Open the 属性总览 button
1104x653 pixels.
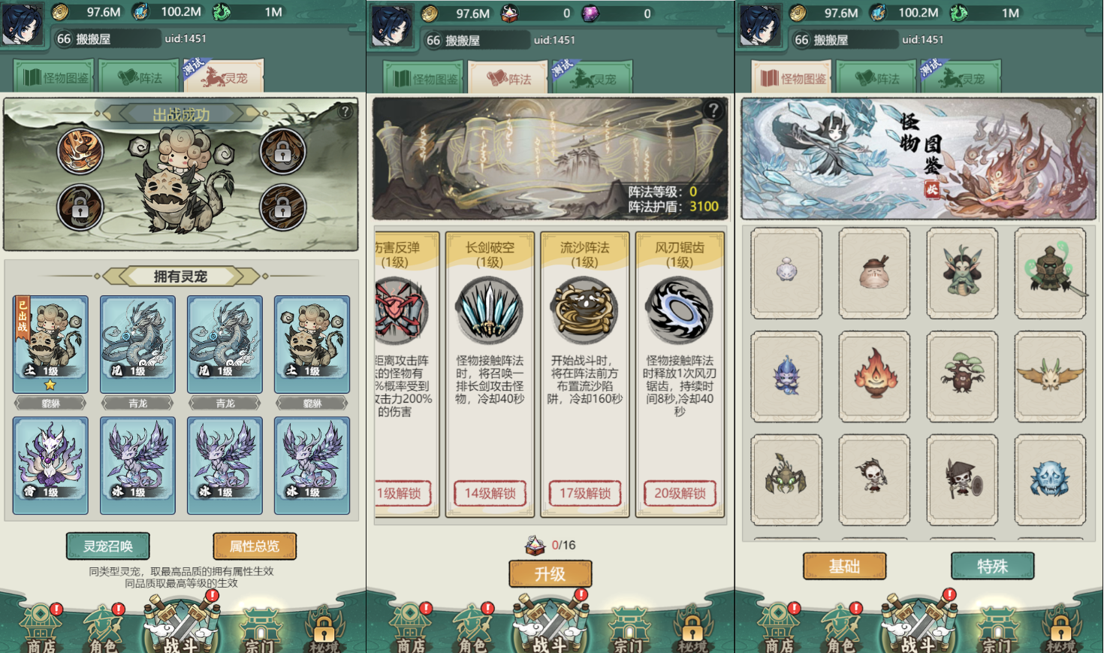tap(255, 546)
